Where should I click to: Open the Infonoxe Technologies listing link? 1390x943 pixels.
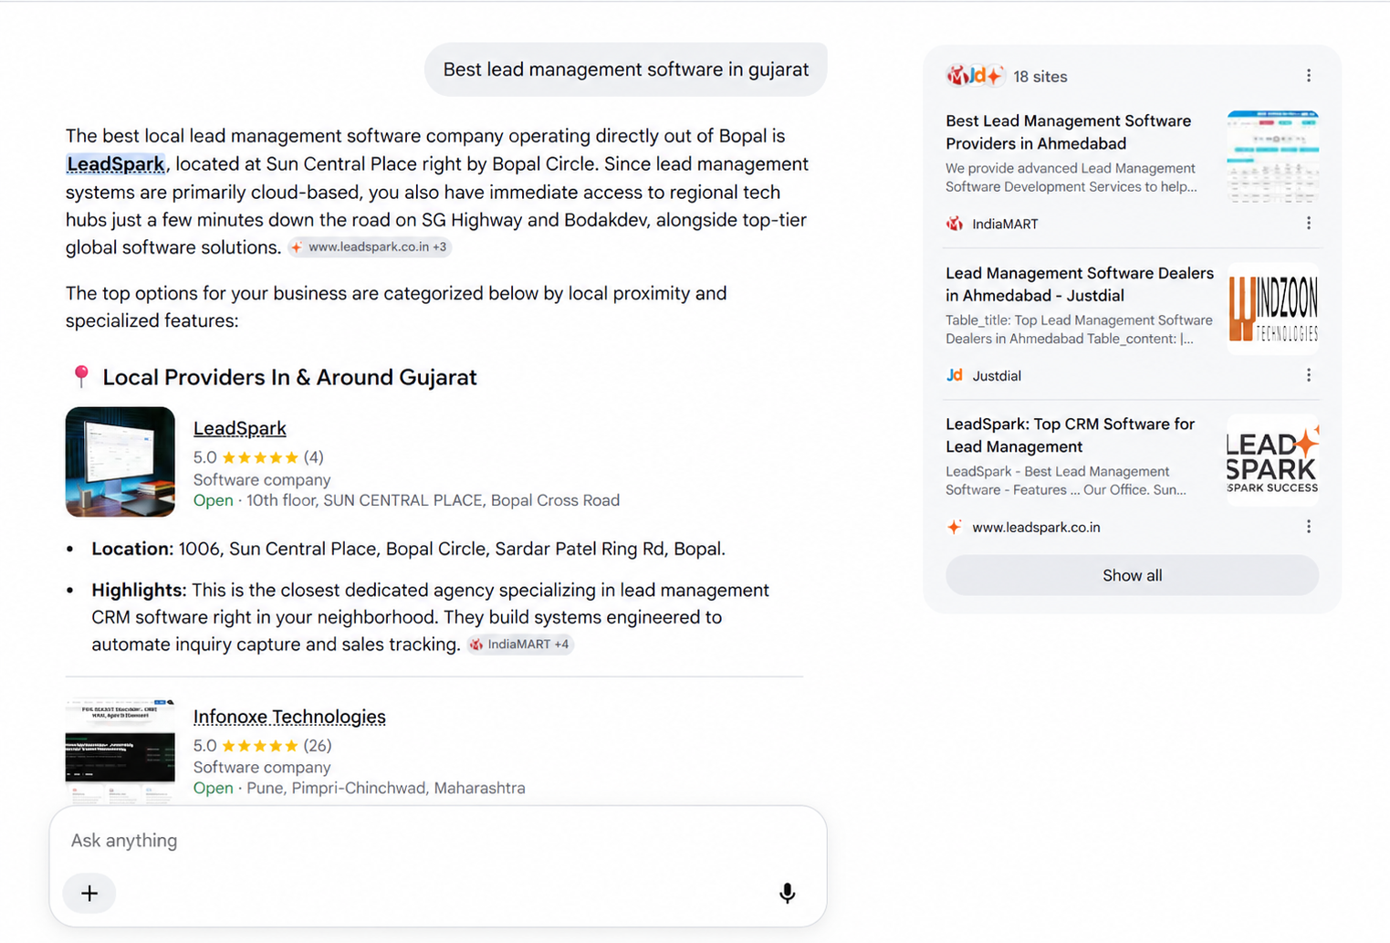coord(289,717)
